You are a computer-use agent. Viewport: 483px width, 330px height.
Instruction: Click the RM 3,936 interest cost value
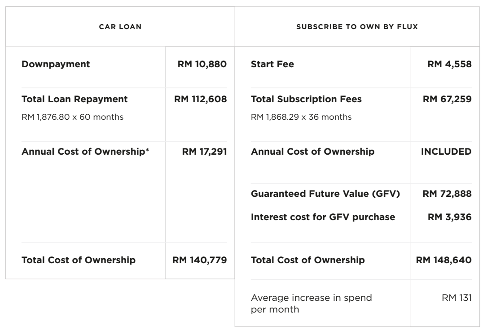click(x=449, y=217)
